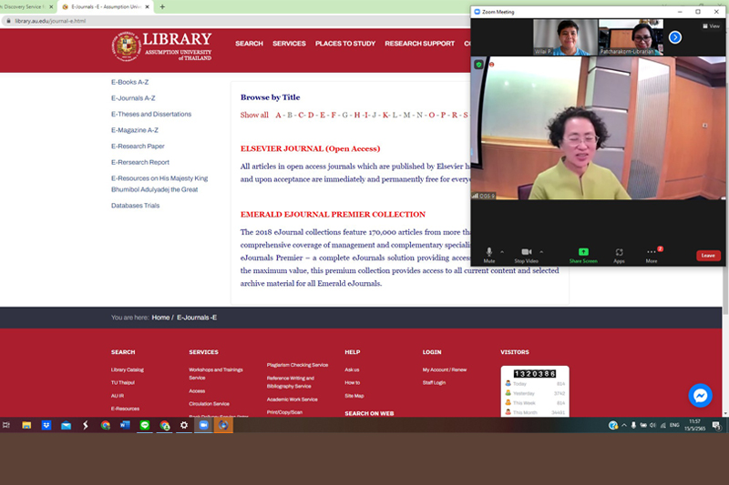The width and height of the screenshot is (729, 485).
Task: Leave the Zoom meeting
Action: click(x=708, y=256)
